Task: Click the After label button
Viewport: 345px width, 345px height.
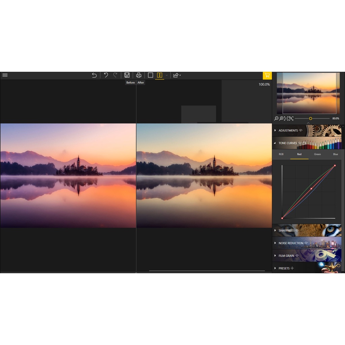Action: pos(141,83)
